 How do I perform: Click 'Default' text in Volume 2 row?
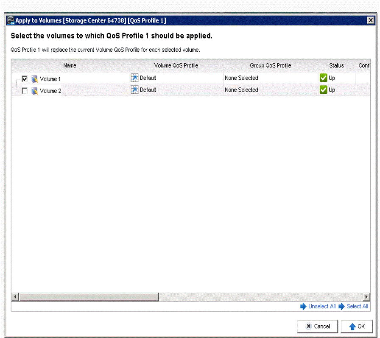(x=148, y=89)
